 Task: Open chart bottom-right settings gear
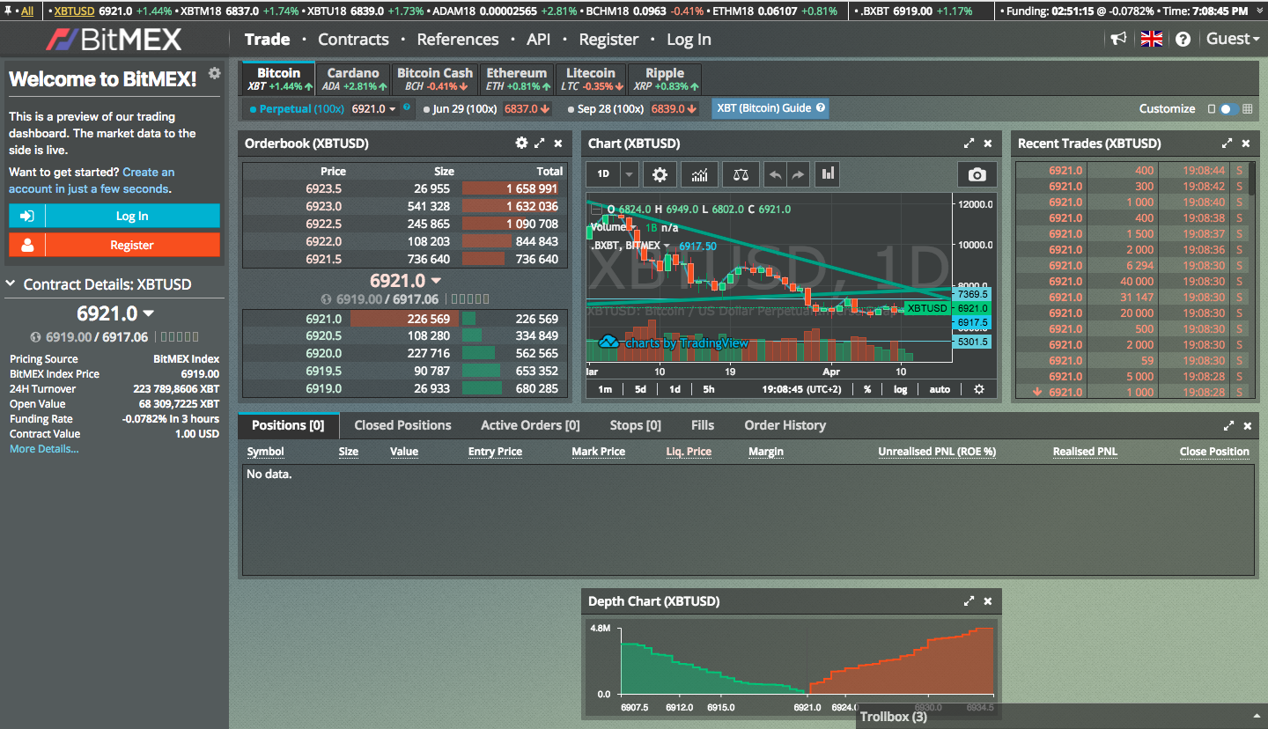pos(978,389)
